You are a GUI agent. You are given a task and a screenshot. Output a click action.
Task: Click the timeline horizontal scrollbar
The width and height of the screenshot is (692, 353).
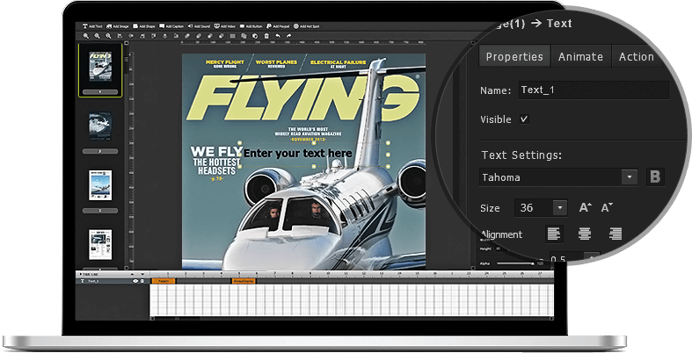352,319
